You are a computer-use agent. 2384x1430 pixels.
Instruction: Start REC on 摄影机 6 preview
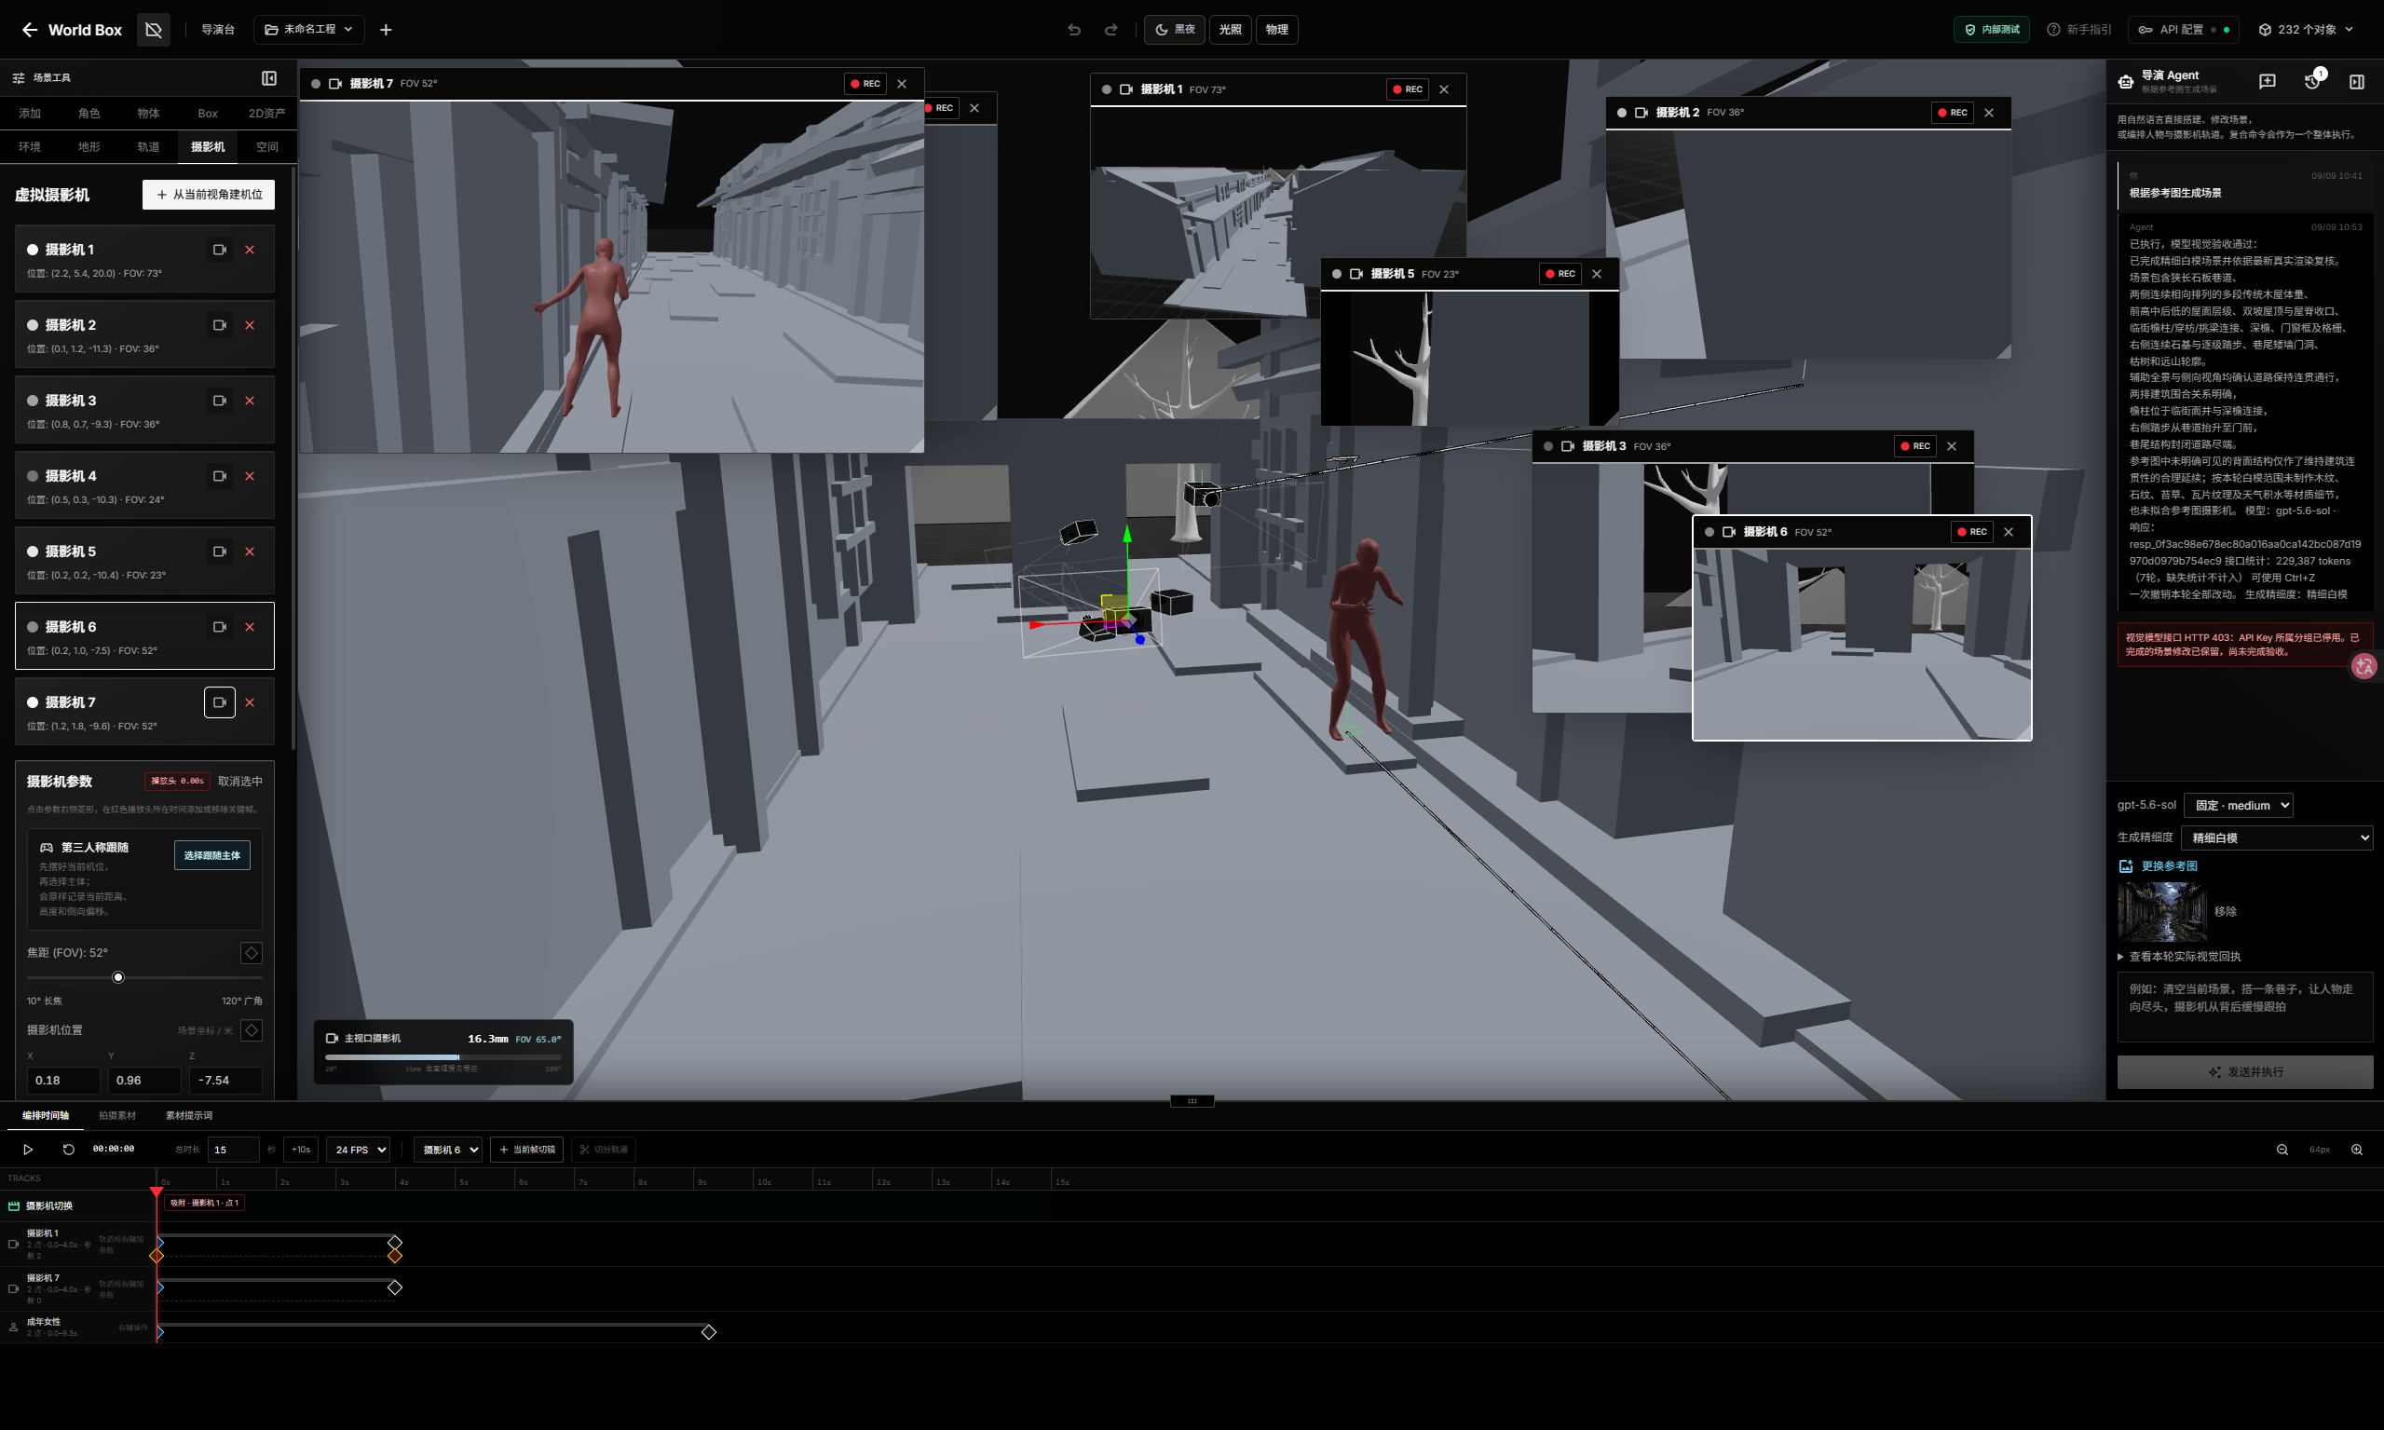[1971, 532]
